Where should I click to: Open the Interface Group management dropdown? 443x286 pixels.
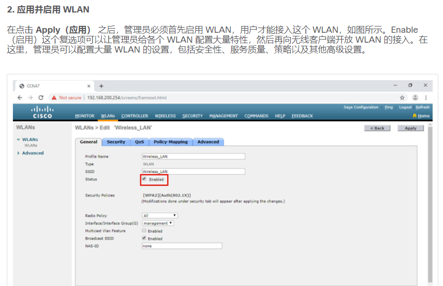pyautogui.click(x=158, y=223)
